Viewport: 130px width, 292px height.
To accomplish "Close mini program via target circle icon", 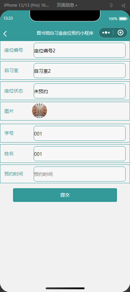I will coord(121,33).
